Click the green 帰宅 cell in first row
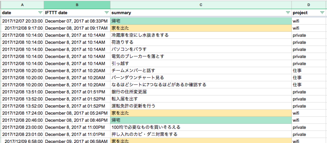The width and height of the screenshot is (327, 143). 201,21
